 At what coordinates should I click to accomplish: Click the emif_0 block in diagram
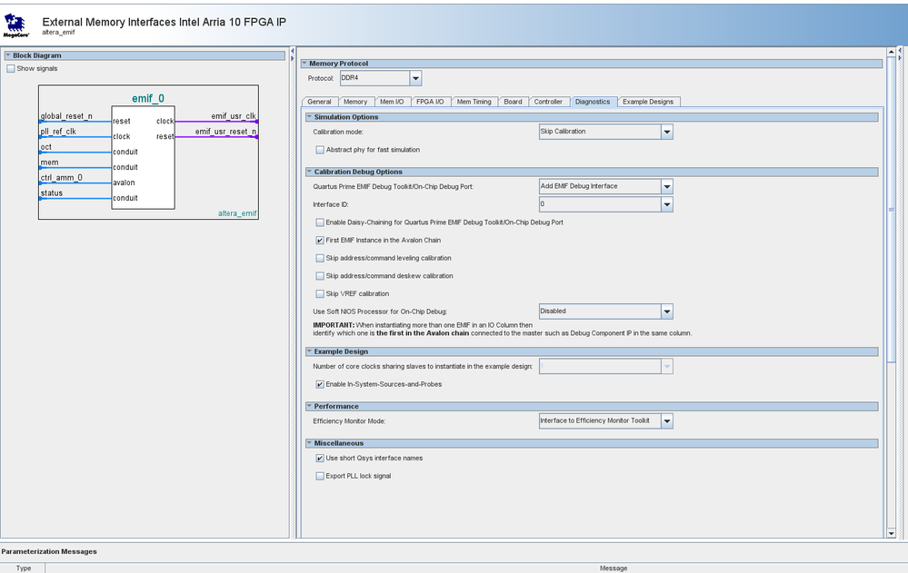tap(143, 150)
